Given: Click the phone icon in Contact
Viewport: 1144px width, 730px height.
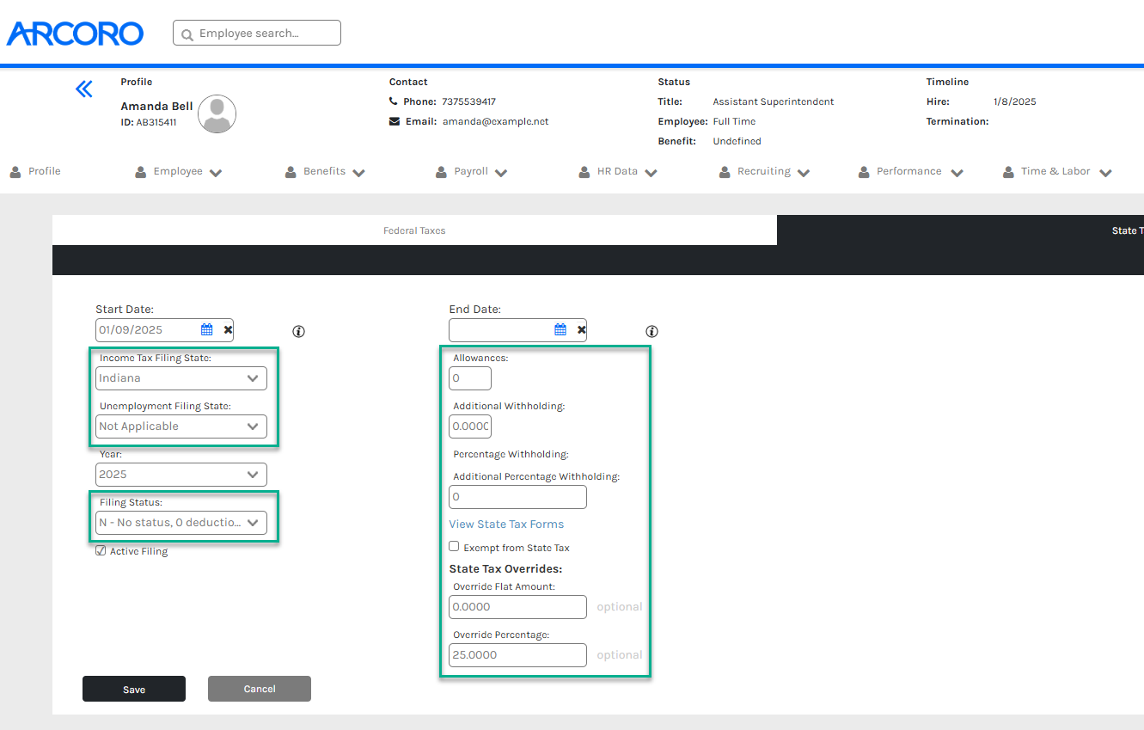Looking at the screenshot, I should (394, 101).
